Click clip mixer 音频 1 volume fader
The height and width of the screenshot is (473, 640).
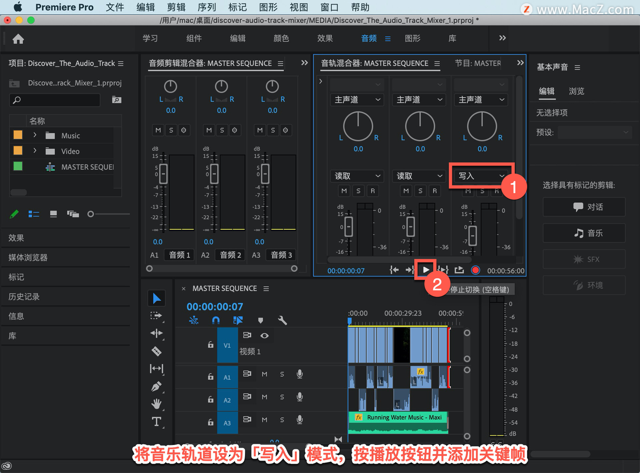(x=163, y=174)
